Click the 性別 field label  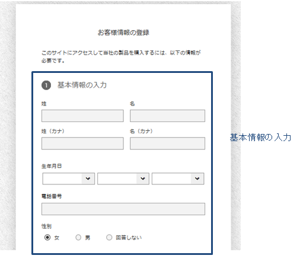click(x=46, y=226)
